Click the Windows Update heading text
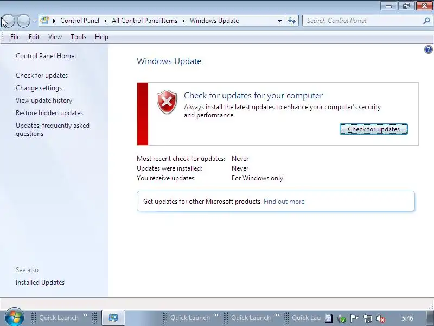The image size is (434, 326). (x=169, y=61)
